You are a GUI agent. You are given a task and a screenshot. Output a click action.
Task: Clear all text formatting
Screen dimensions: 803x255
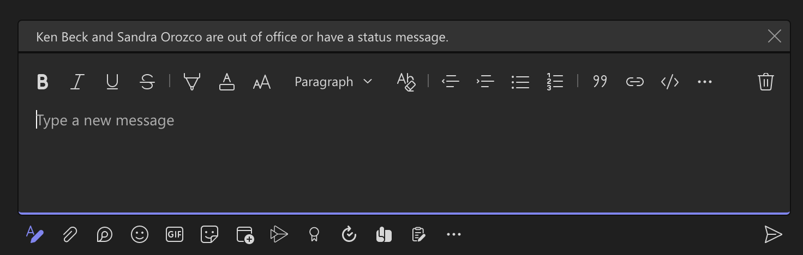406,82
